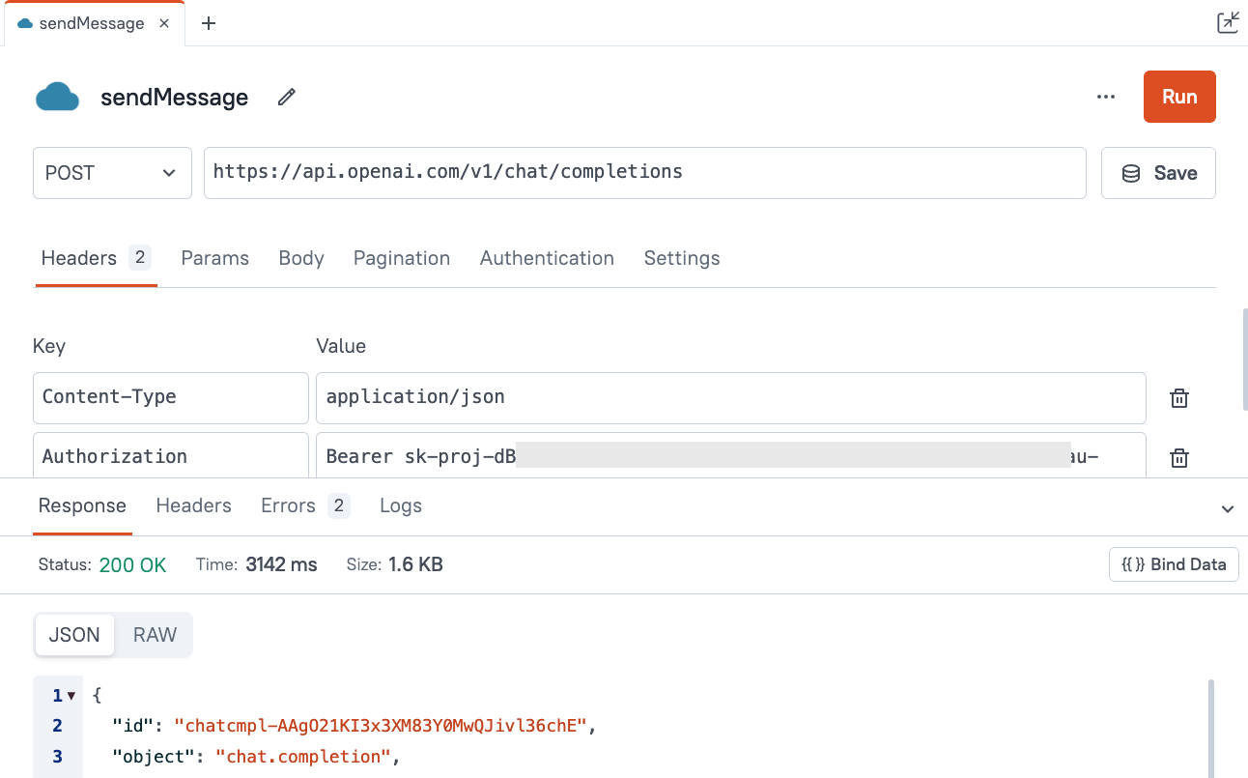1248x778 pixels.
Task: Edit the API URL field
Action: 644,173
